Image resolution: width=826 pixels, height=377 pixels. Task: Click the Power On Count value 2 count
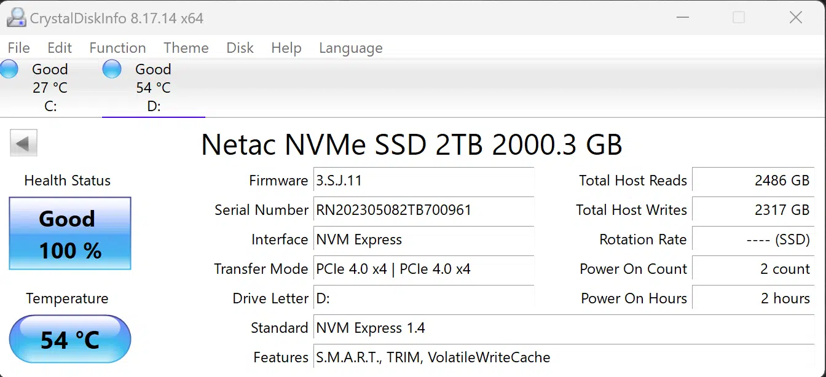(753, 269)
